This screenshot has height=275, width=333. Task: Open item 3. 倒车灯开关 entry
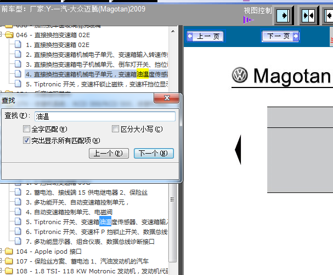97,65
